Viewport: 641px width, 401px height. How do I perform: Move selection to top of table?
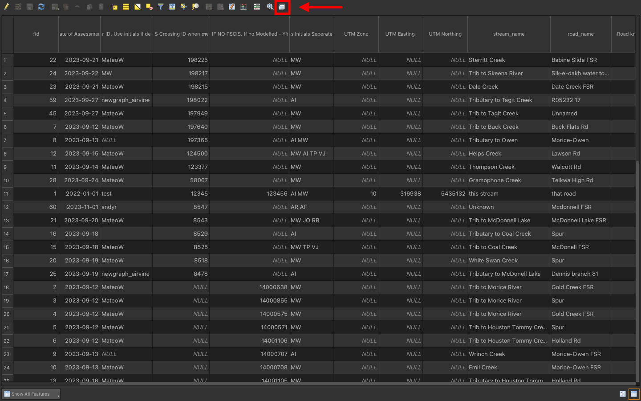point(172,7)
